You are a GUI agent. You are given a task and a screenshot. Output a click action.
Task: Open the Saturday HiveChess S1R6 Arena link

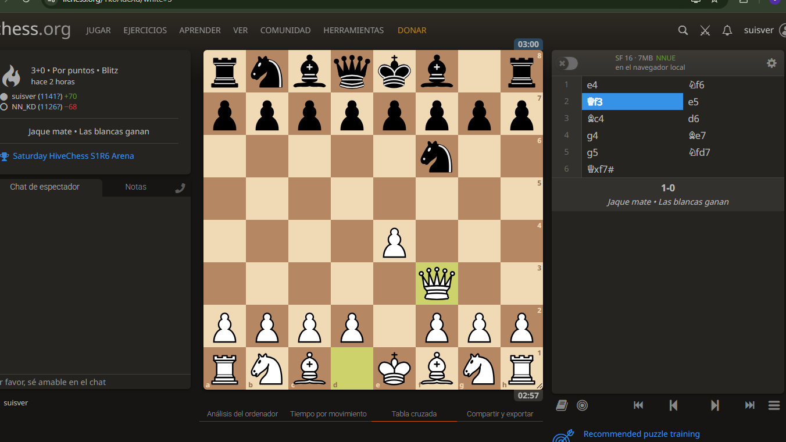73,156
